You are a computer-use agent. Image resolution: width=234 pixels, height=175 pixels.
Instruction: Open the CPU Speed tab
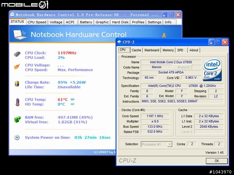[x=37, y=22]
